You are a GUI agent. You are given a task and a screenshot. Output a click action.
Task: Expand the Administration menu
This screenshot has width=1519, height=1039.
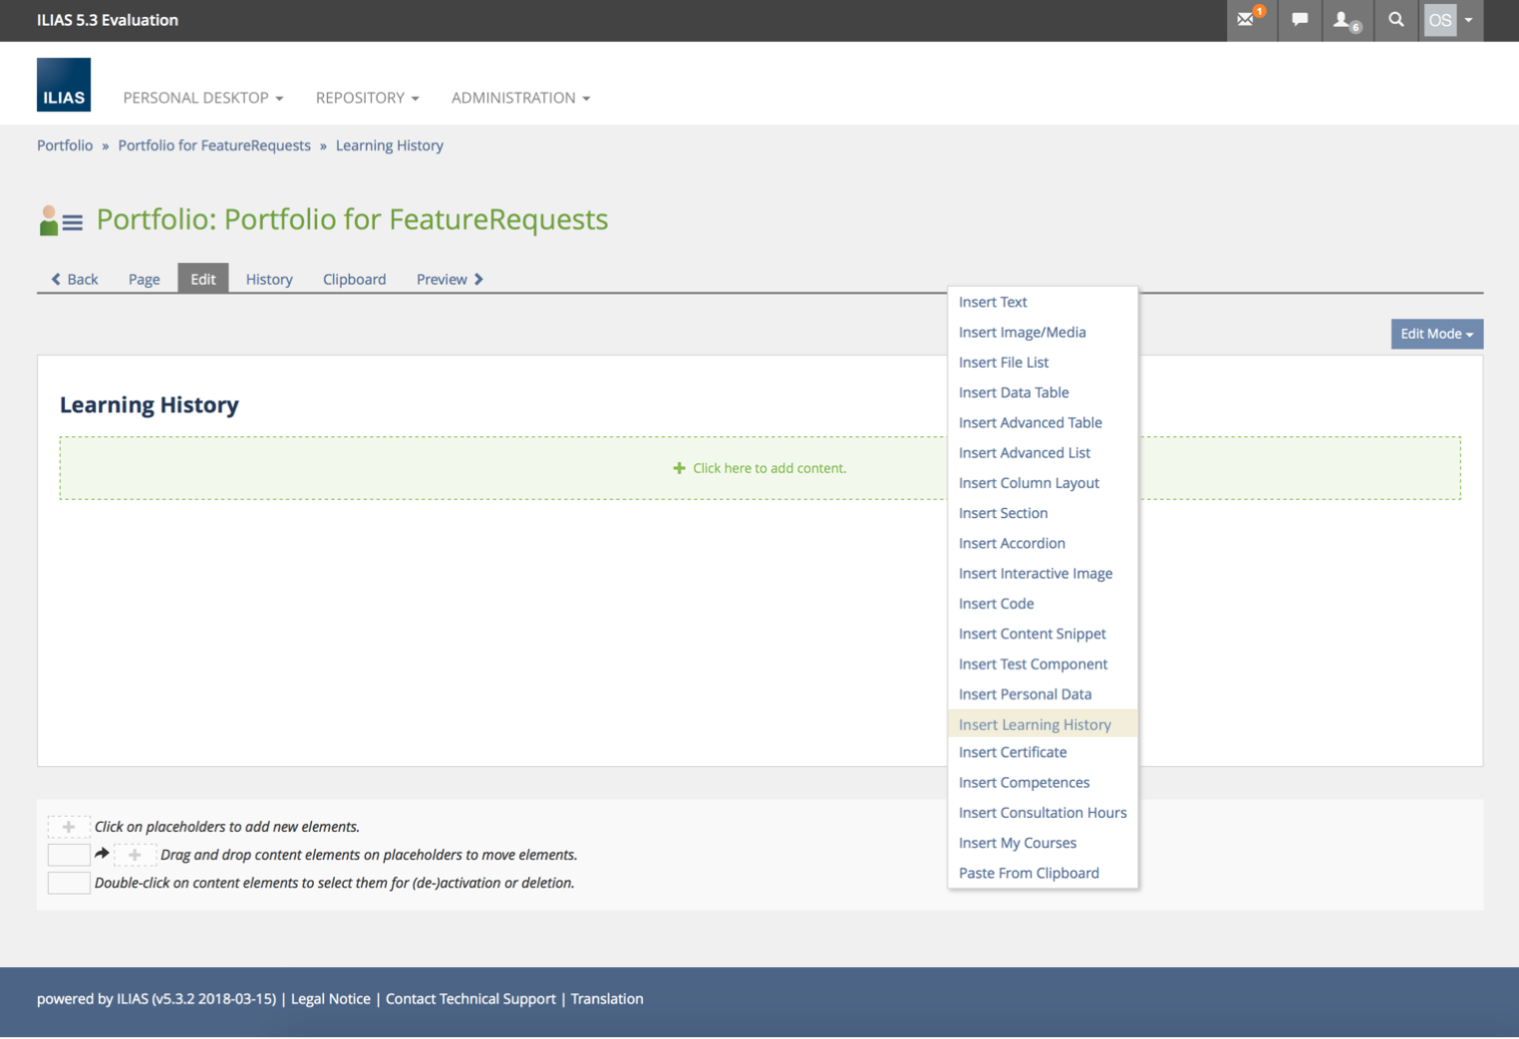(520, 98)
